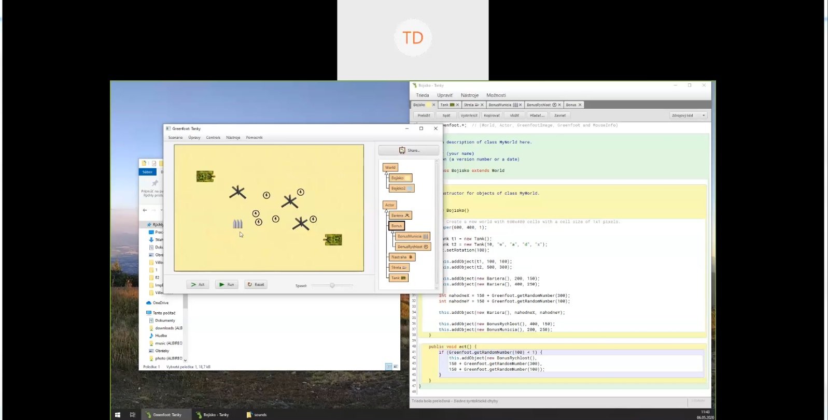The height and width of the screenshot is (420, 828).
Task: Reset the Greenfoot scenario
Action: point(256,284)
